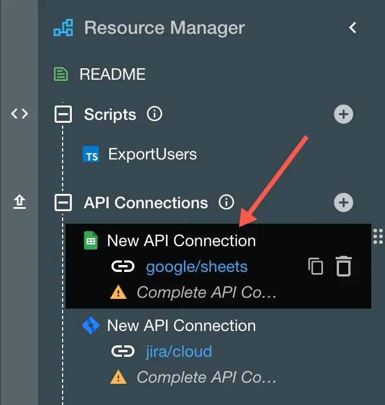Open the README file
The width and height of the screenshot is (385, 405).
click(x=112, y=75)
